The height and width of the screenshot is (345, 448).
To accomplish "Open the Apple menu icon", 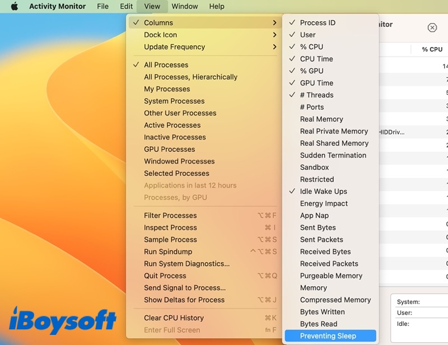I will click(15, 6).
